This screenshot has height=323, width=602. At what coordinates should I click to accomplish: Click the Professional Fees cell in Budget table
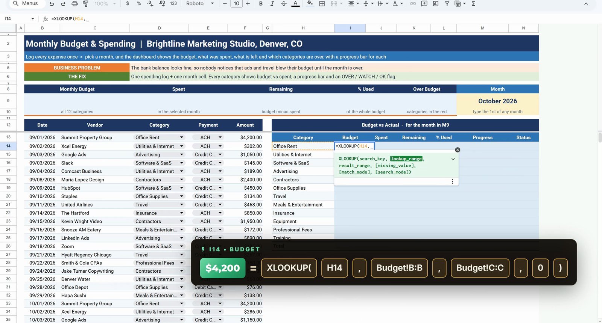pyautogui.click(x=303, y=230)
